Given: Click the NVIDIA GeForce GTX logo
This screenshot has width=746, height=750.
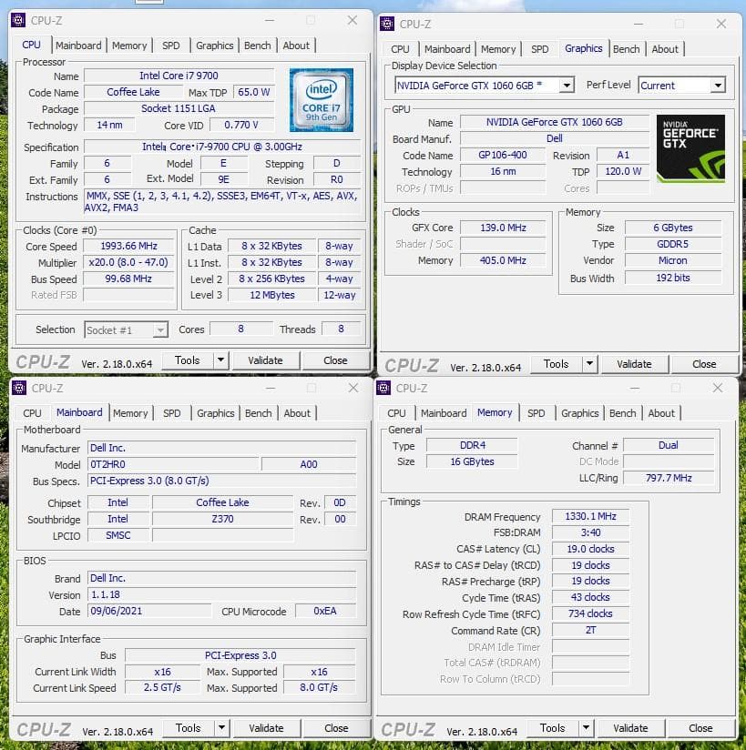Looking at the screenshot, I should tap(690, 148).
